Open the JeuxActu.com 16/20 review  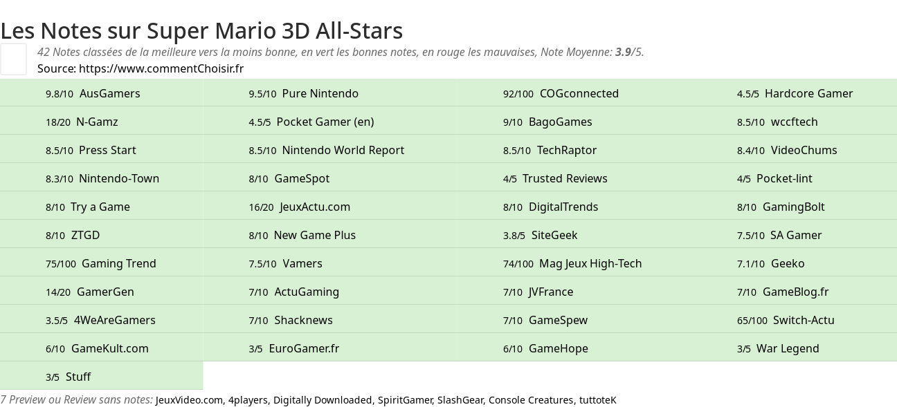click(x=315, y=207)
